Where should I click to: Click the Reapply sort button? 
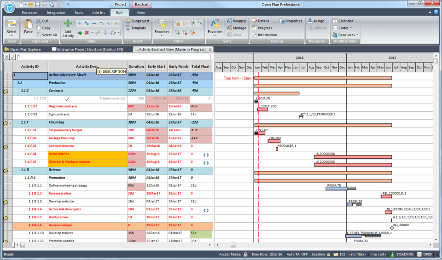pos(236,21)
